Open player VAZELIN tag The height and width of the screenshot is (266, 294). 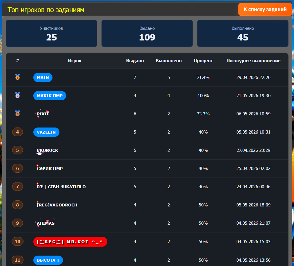pos(46,132)
